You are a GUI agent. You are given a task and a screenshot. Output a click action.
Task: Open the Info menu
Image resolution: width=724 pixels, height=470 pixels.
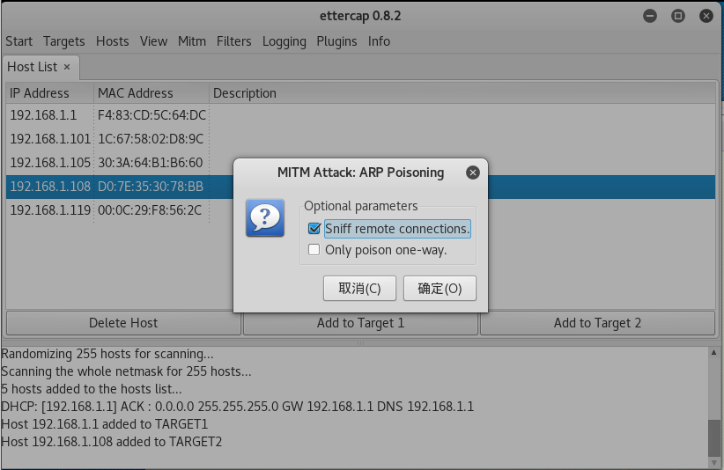(x=379, y=41)
